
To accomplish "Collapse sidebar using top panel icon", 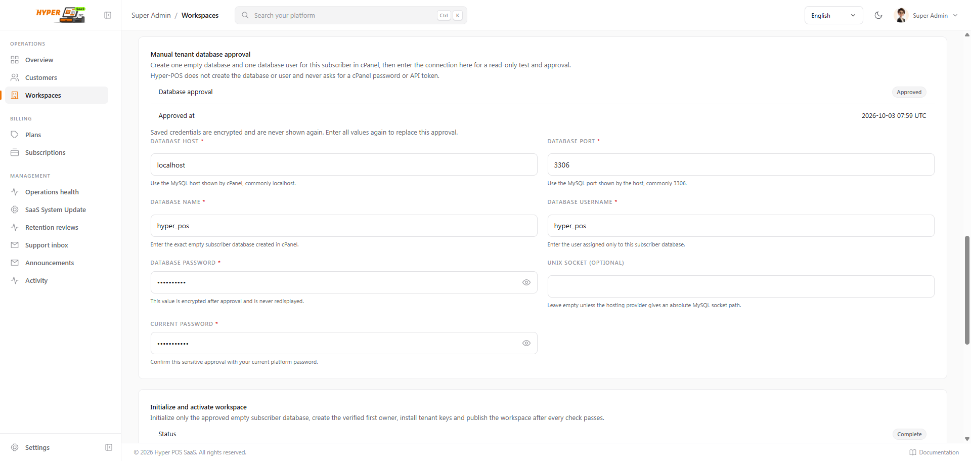I will [x=108, y=15].
